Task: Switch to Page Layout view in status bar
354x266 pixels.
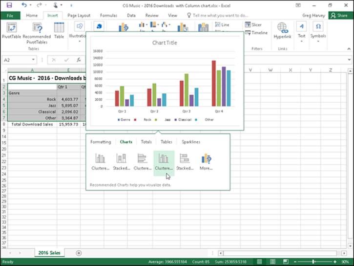Action: coord(272,262)
